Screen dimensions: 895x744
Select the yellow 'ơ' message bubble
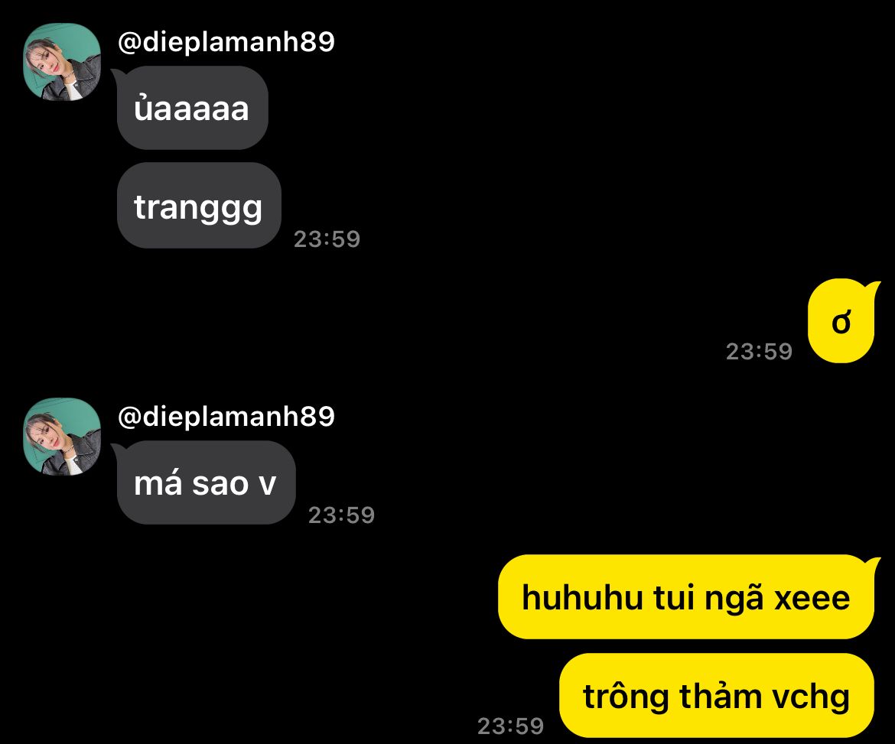click(x=841, y=320)
